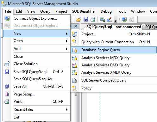Image resolution: width=157 pixels, height=122 pixels.
Task: Click the Page Setup icon
Action: pos(7,94)
